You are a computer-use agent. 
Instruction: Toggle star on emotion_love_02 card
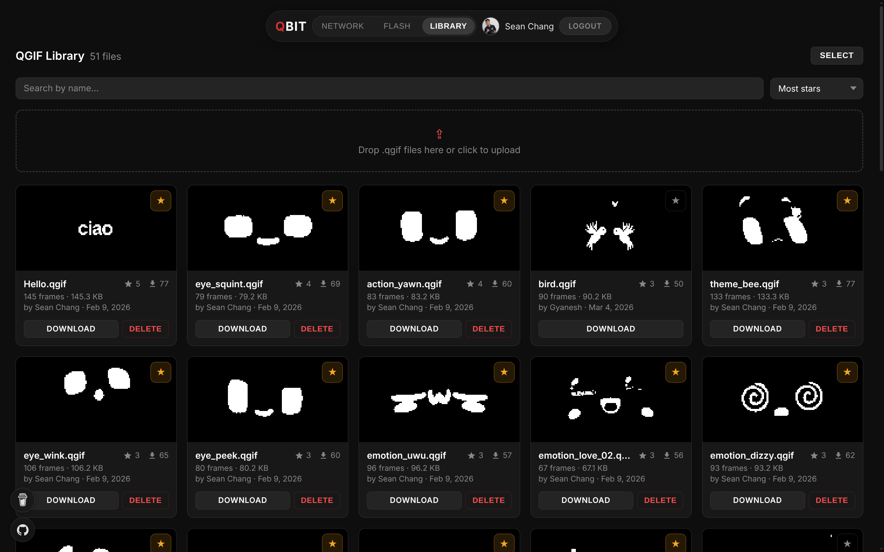point(675,372)
